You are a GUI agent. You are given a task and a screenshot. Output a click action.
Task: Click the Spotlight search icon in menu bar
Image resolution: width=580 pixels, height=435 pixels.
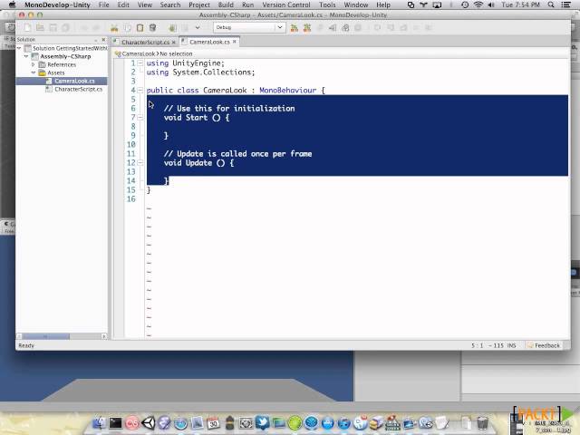pos(551,5)
